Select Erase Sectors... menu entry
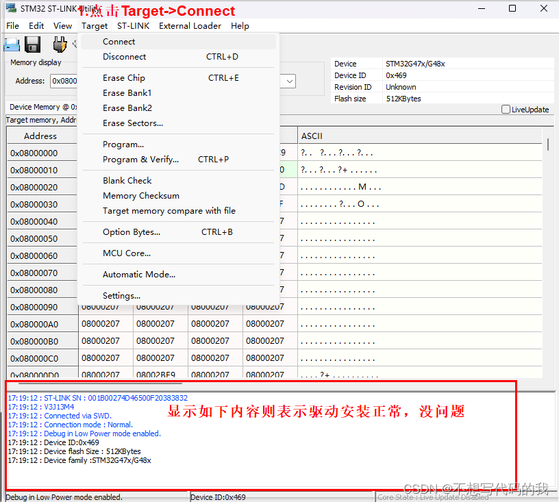The image size is (559, 502). pos(178,123)
